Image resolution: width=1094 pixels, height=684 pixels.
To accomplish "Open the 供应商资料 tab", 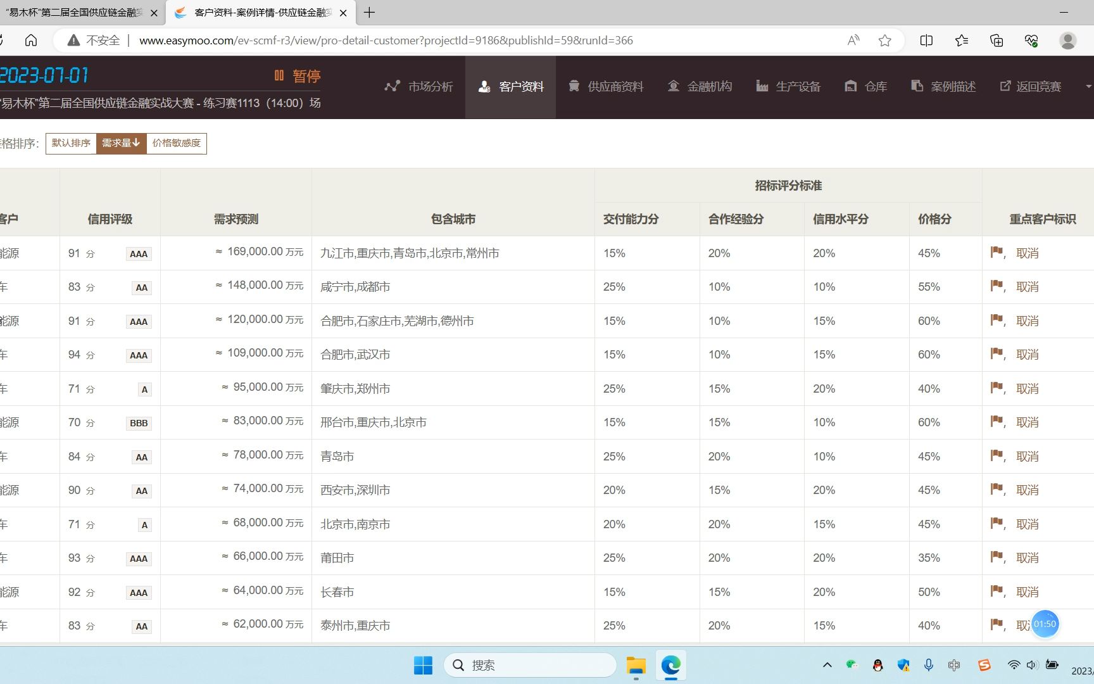I will tap(606, 87).
